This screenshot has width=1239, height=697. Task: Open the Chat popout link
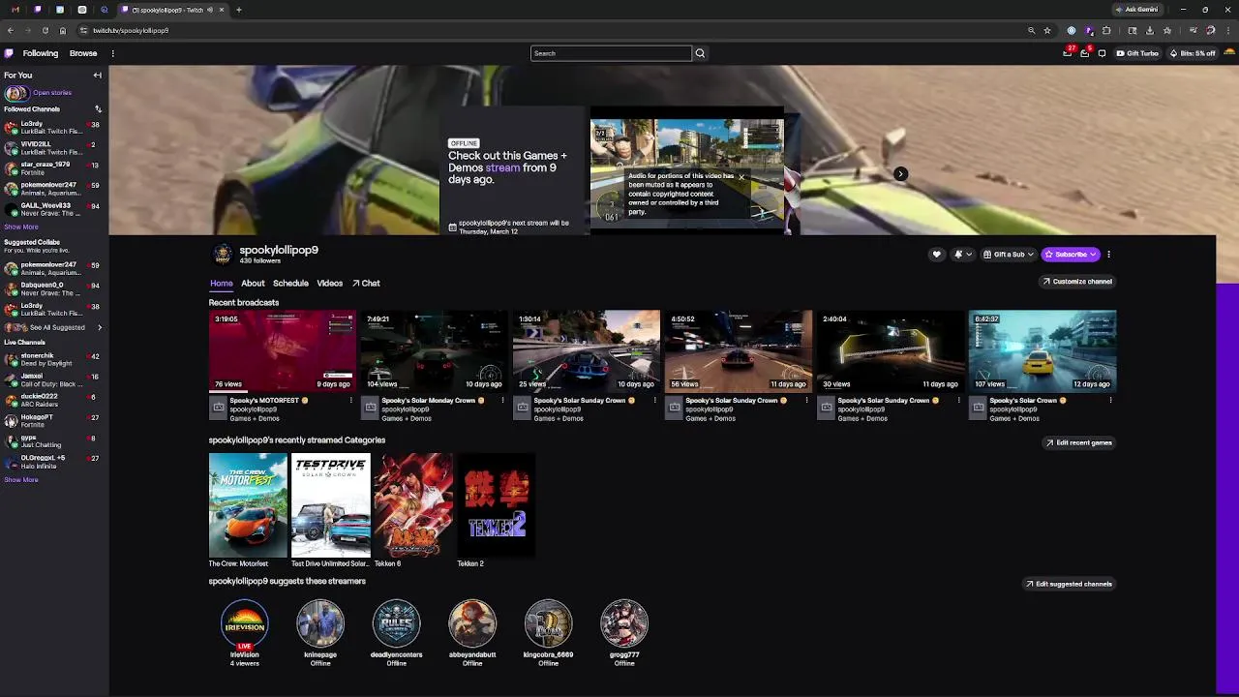[x=366, y=283]
